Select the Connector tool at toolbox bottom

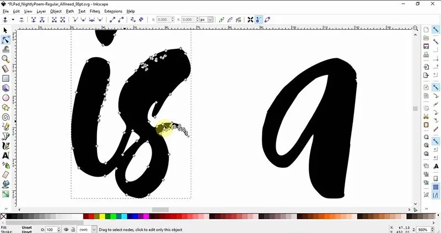[6, 194]
